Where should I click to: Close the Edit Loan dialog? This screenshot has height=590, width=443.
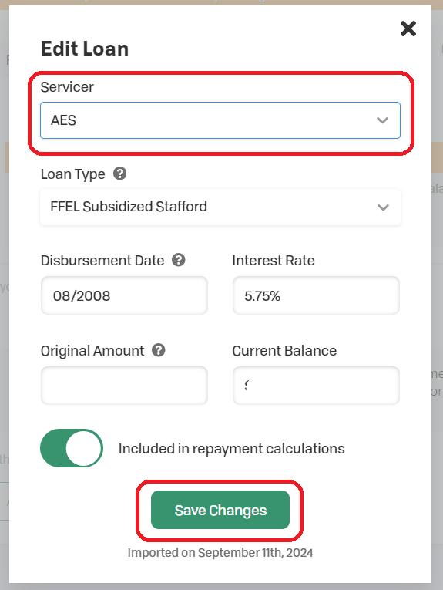pos(408,29)
